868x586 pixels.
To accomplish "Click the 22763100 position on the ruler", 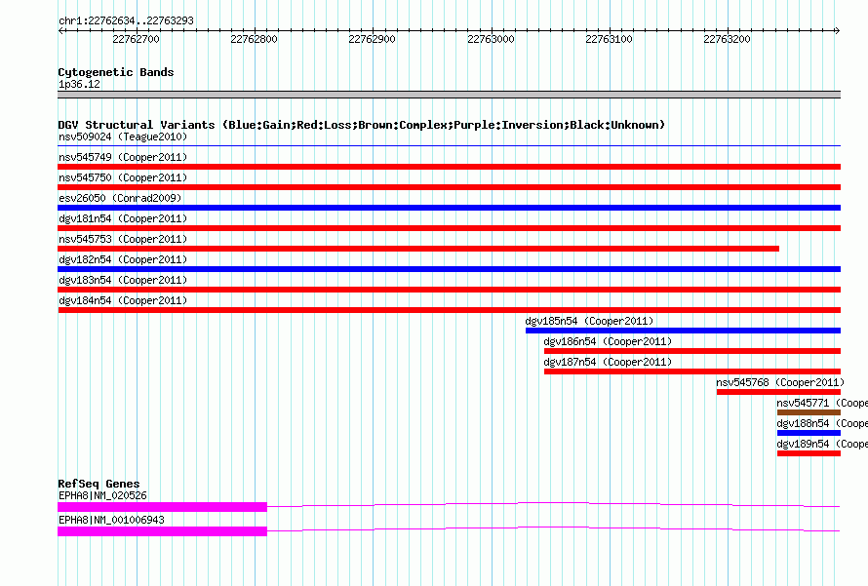I will click(x=609, y=39).
